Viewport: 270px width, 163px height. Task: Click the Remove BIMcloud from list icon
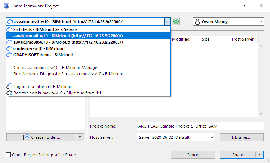[10, 93]
